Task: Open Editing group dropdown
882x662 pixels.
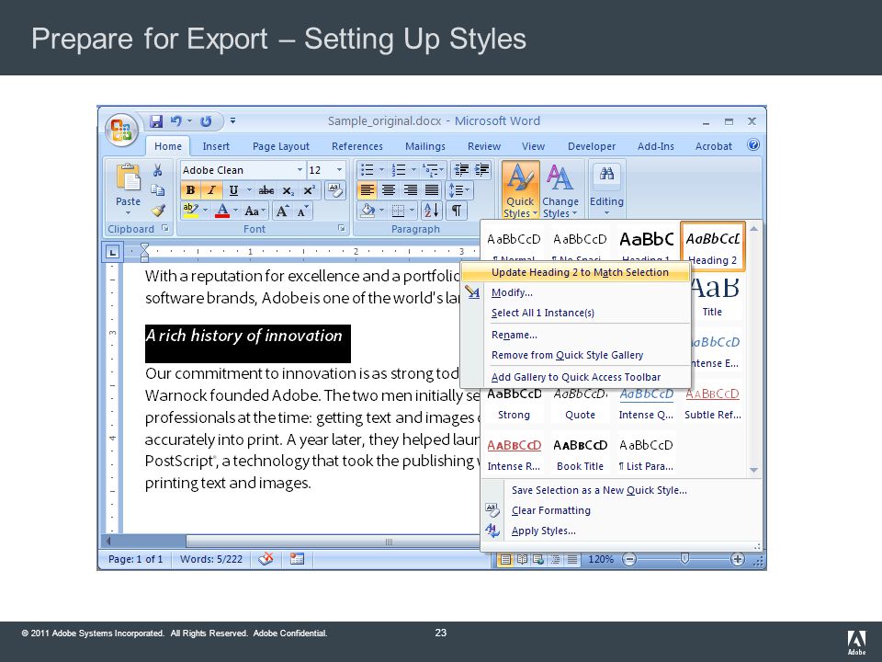Action: pyautogui.click(x=606, y=190)
